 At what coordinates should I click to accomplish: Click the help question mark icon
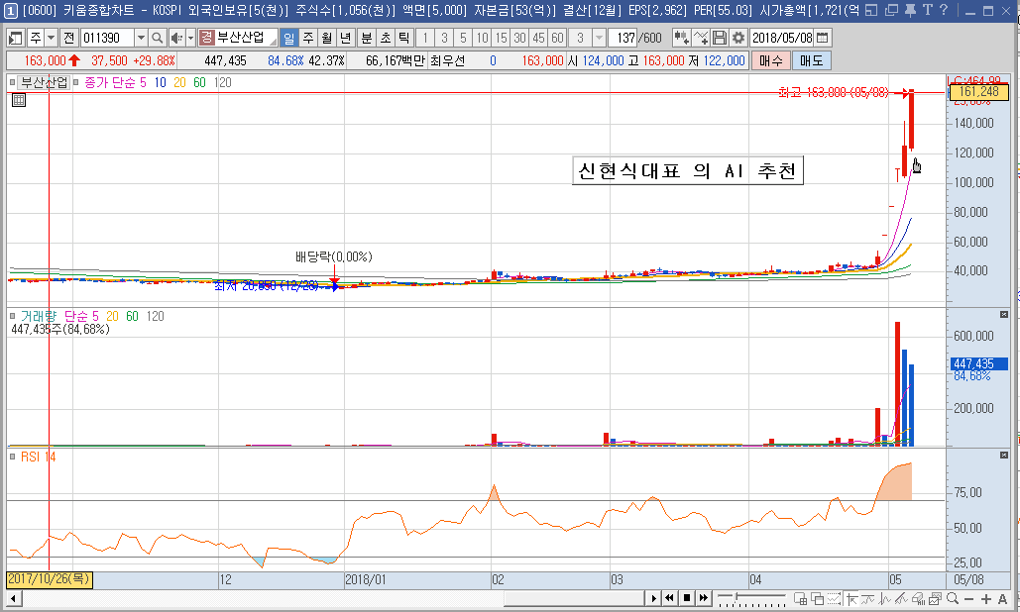(x=942, y=11)
